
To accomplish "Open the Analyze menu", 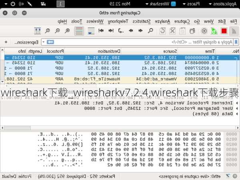I will point(162,21).
